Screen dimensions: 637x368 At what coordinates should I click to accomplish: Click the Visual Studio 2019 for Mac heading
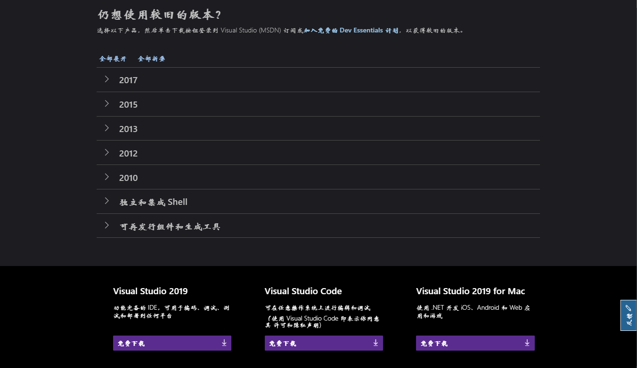(471, 291)
